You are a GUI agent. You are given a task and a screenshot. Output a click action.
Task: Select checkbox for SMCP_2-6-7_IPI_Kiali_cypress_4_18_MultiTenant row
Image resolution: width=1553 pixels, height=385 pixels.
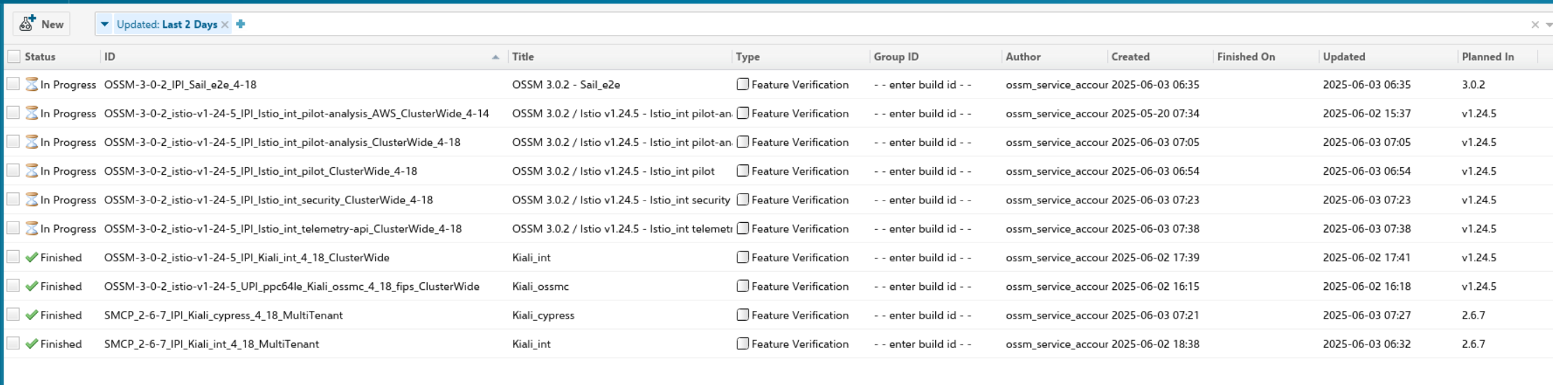[x=13, y=315]
